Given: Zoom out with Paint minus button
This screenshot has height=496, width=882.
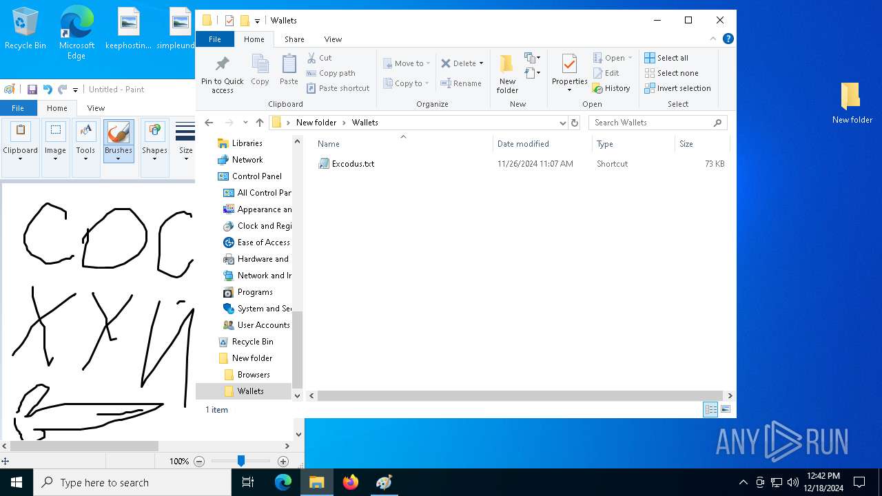Looking at the screenshot, I should click(x=199, y=461).
